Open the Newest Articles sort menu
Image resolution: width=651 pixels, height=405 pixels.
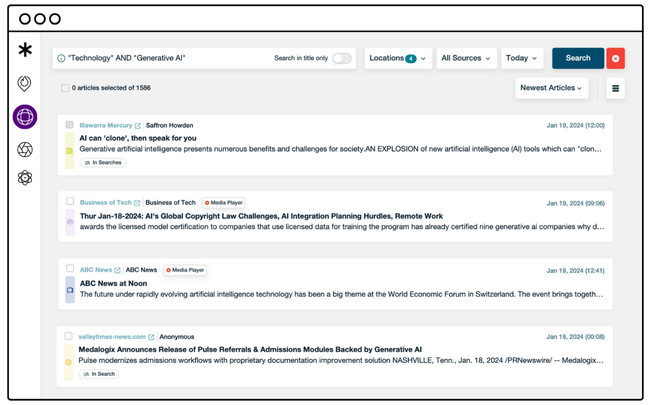click(551, 88)
